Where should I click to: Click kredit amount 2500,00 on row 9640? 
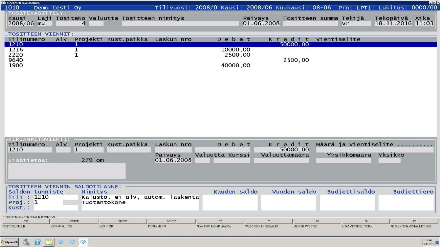(x=296, y=60)
